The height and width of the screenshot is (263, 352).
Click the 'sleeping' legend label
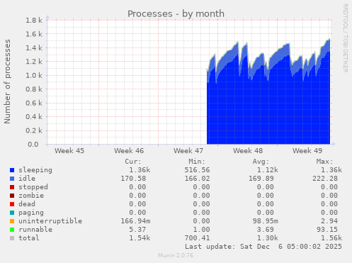[x=35, y=170]
